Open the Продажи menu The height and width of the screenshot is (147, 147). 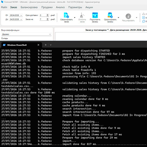pos(47,7)
